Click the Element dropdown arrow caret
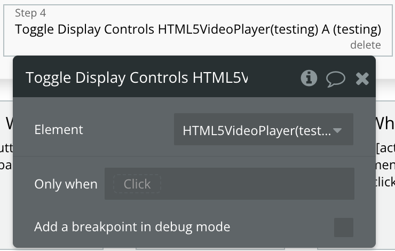 pos(337,130)
